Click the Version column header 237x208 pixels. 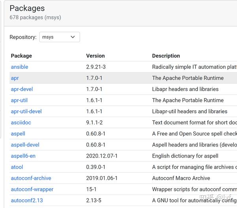pos(95,56)
